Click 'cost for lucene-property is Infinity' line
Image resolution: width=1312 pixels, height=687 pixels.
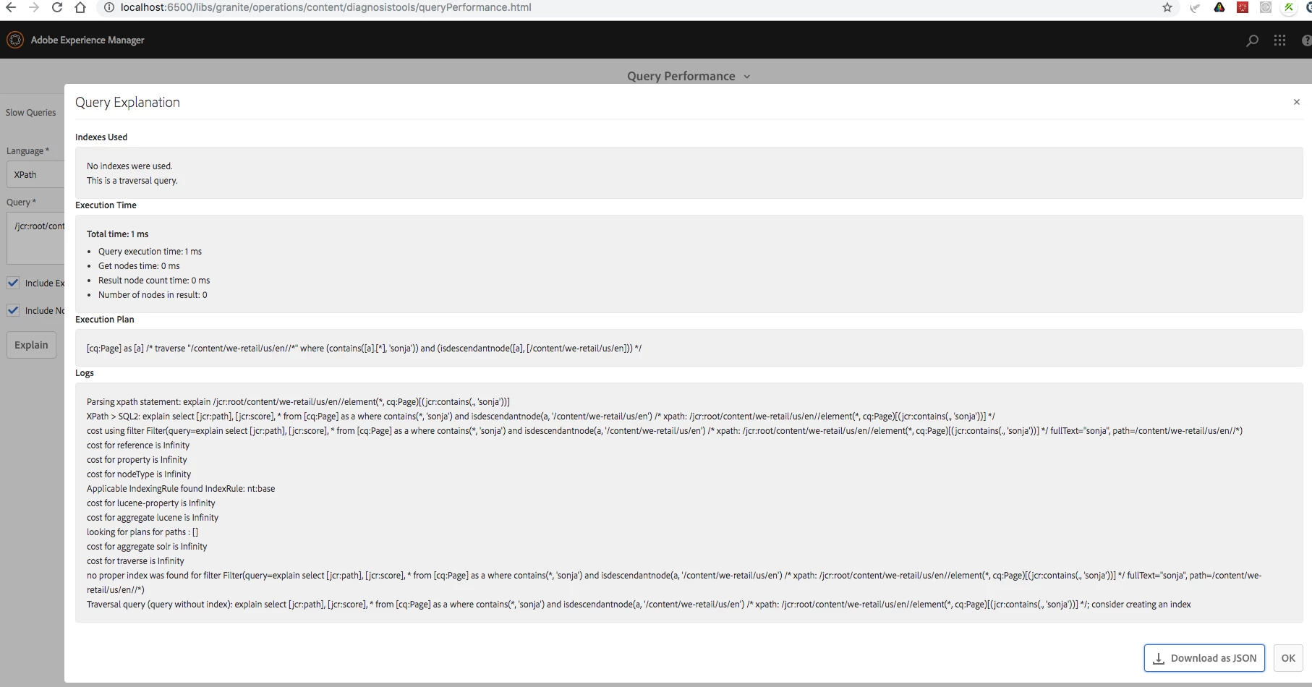click(151, 503)
